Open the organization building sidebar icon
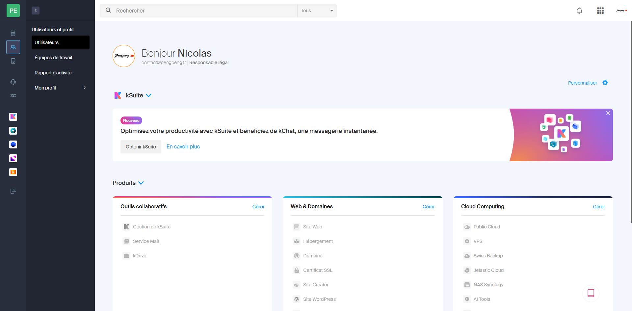 (x=13, y=61)
